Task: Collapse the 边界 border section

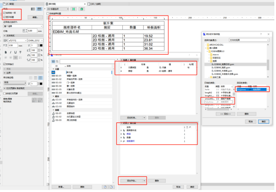Action: [x=5, y=73]
